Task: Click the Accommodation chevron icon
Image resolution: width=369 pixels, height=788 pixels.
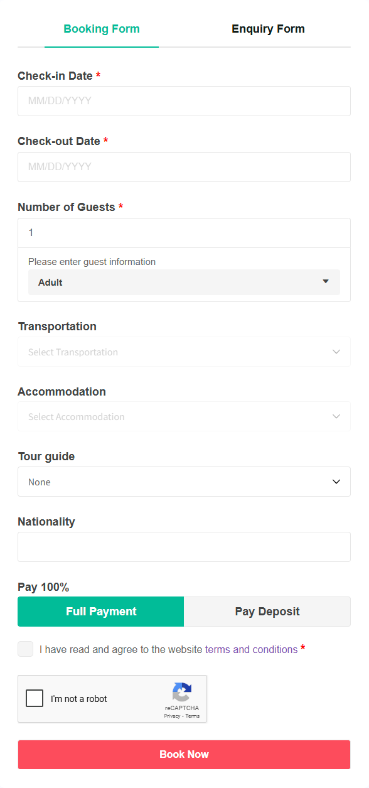Action: tap(336, 416)
